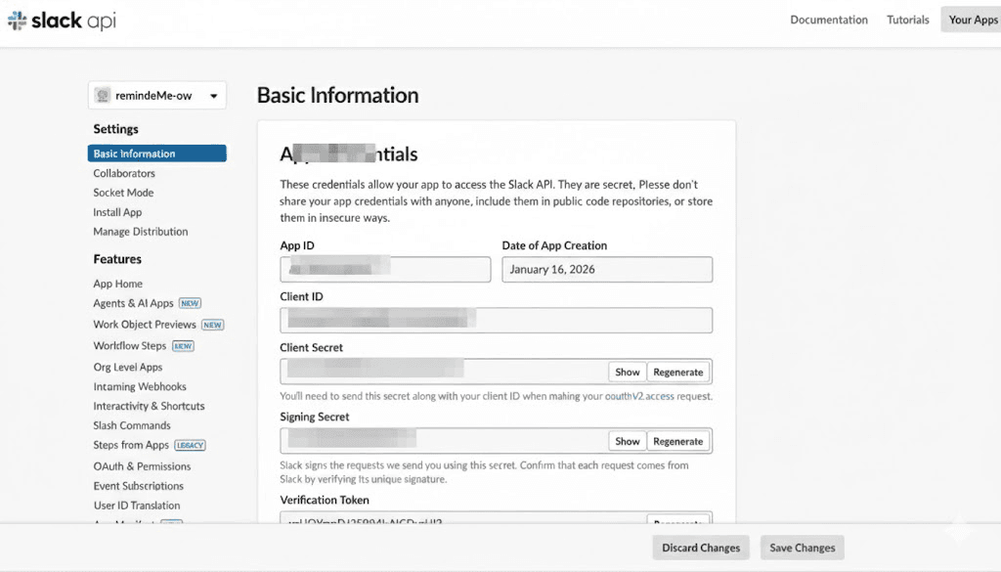1001x572 pixels.
Task: Click the Slack API logo
Action: [x=61, y=19]
